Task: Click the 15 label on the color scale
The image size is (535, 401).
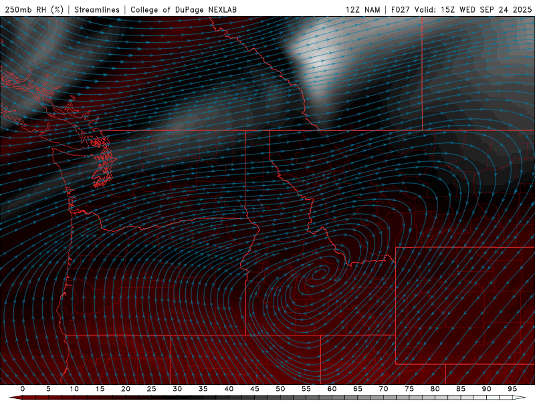Action: click(x=100, y=389)
